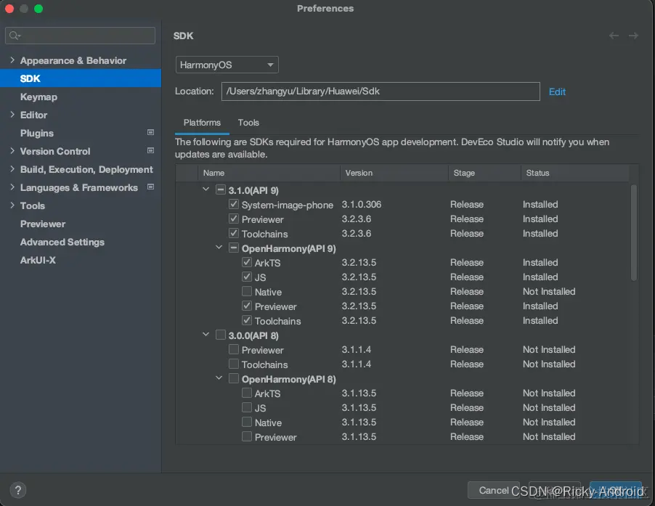Open Plugins settings
The width and height of the screenshot is (655, 506).
[37, 133]
